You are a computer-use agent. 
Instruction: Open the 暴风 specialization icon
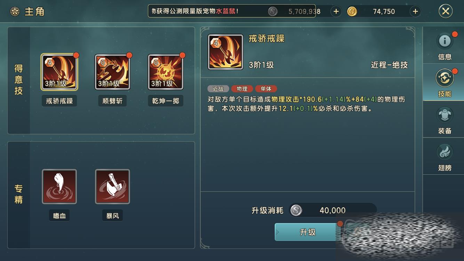coord(112,187)
